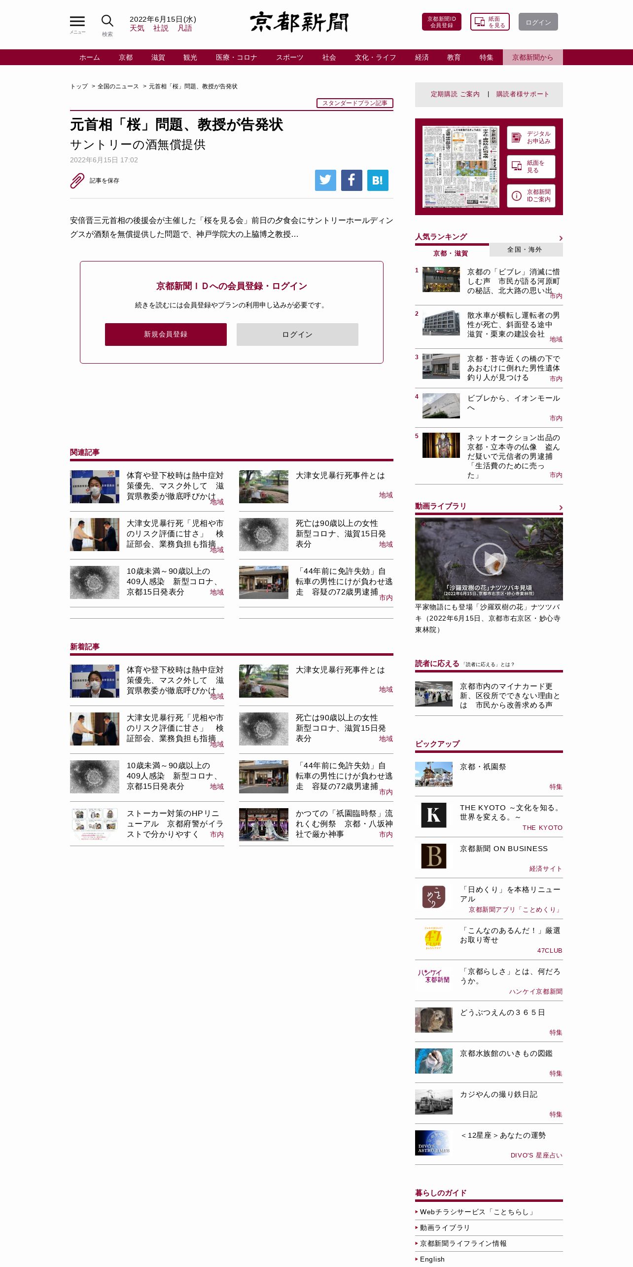This screenshot has height=1267, width=633.
Task: Open the 経済 nav item
Action: [x=422, y=57]
